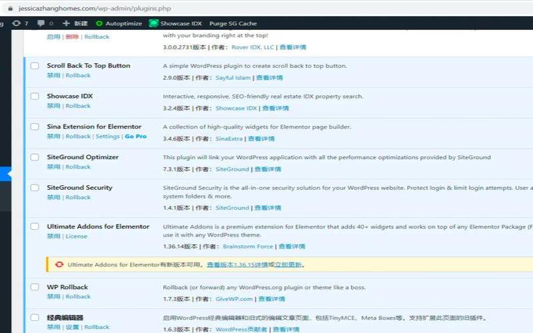533x333 pixels.
Task: Click the plus icon for new content
Action: (x=66, y=23)
